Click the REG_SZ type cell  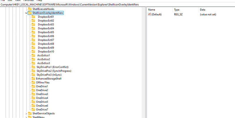tap(178, 14)
